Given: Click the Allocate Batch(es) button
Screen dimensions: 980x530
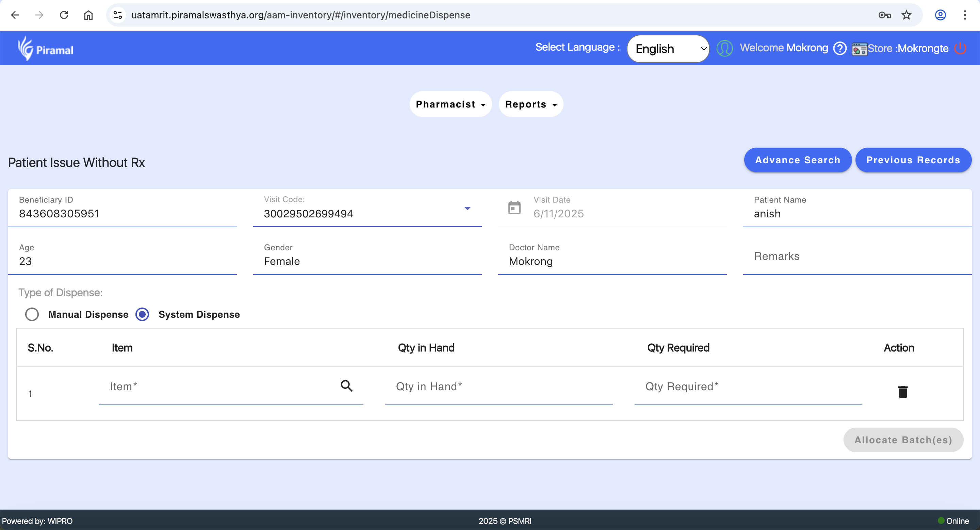Looking at the screenshot, I should (x=903, y=440).
